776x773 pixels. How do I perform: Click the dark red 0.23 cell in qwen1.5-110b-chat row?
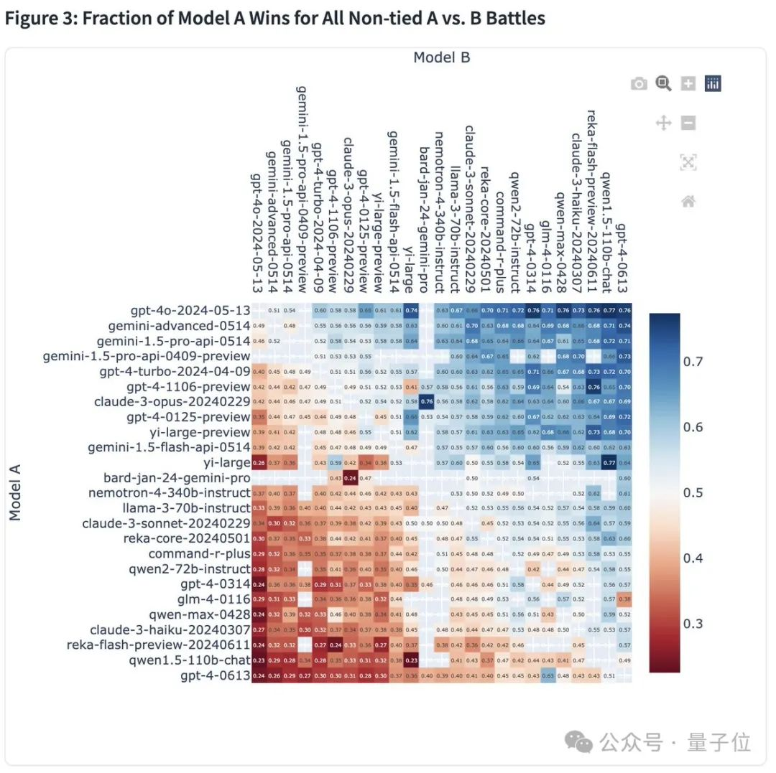[x=411, y=661]
